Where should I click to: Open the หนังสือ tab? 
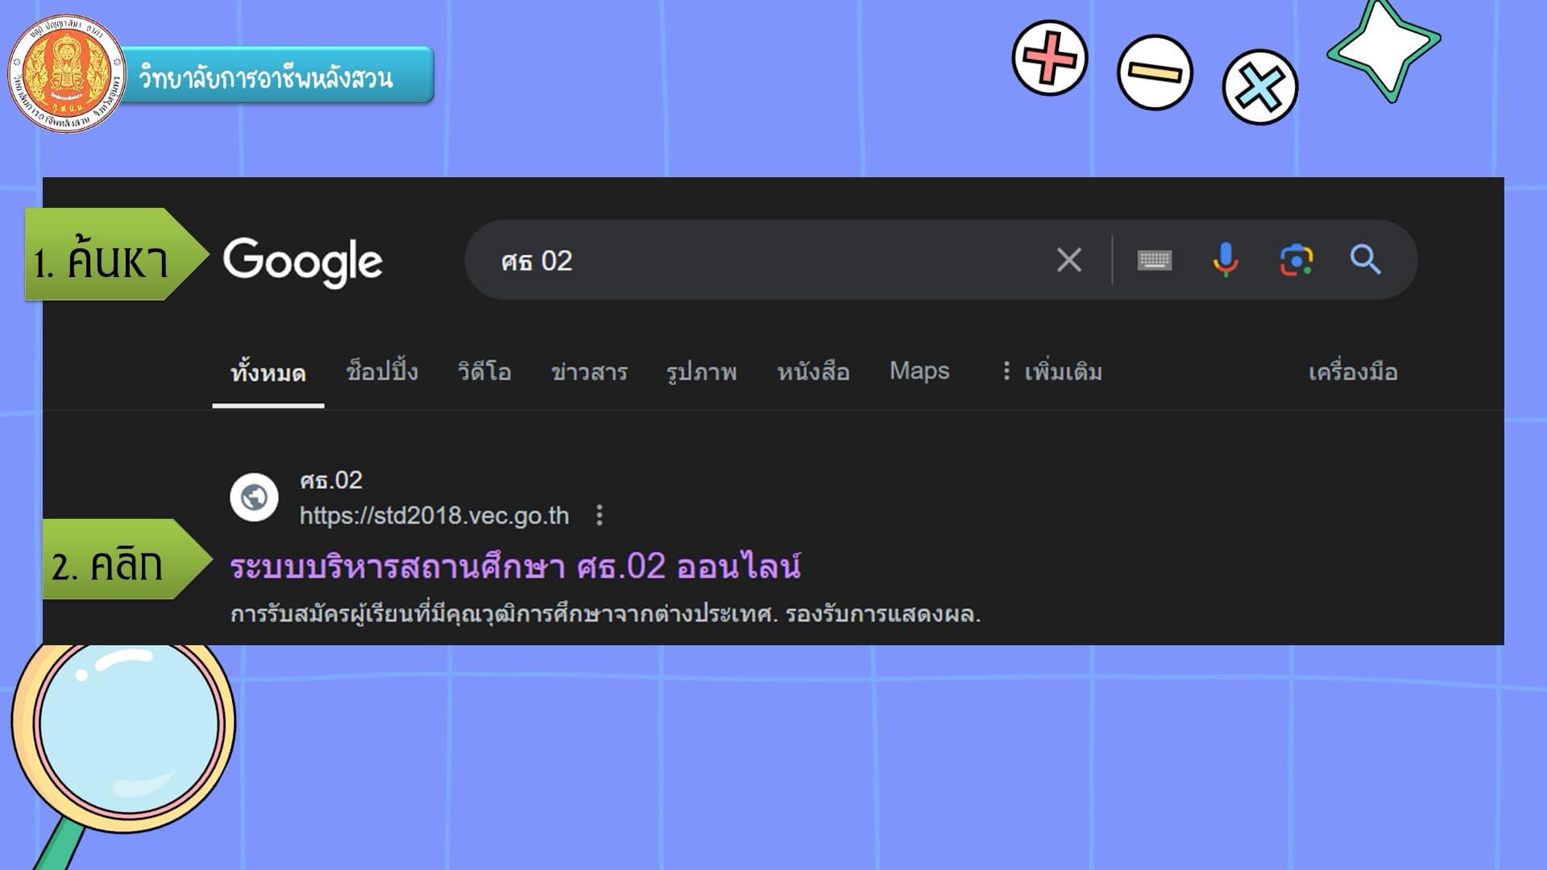[813, 371]
